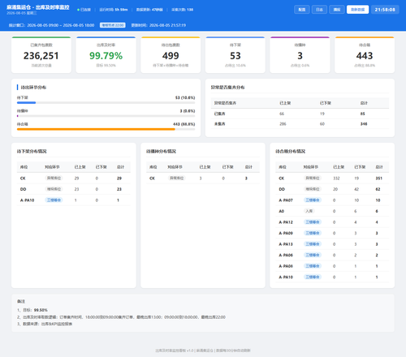Open the 日志 button in the header
This screenshot has width=406, height=357.
pyautogui.click(x=319, y=10)
